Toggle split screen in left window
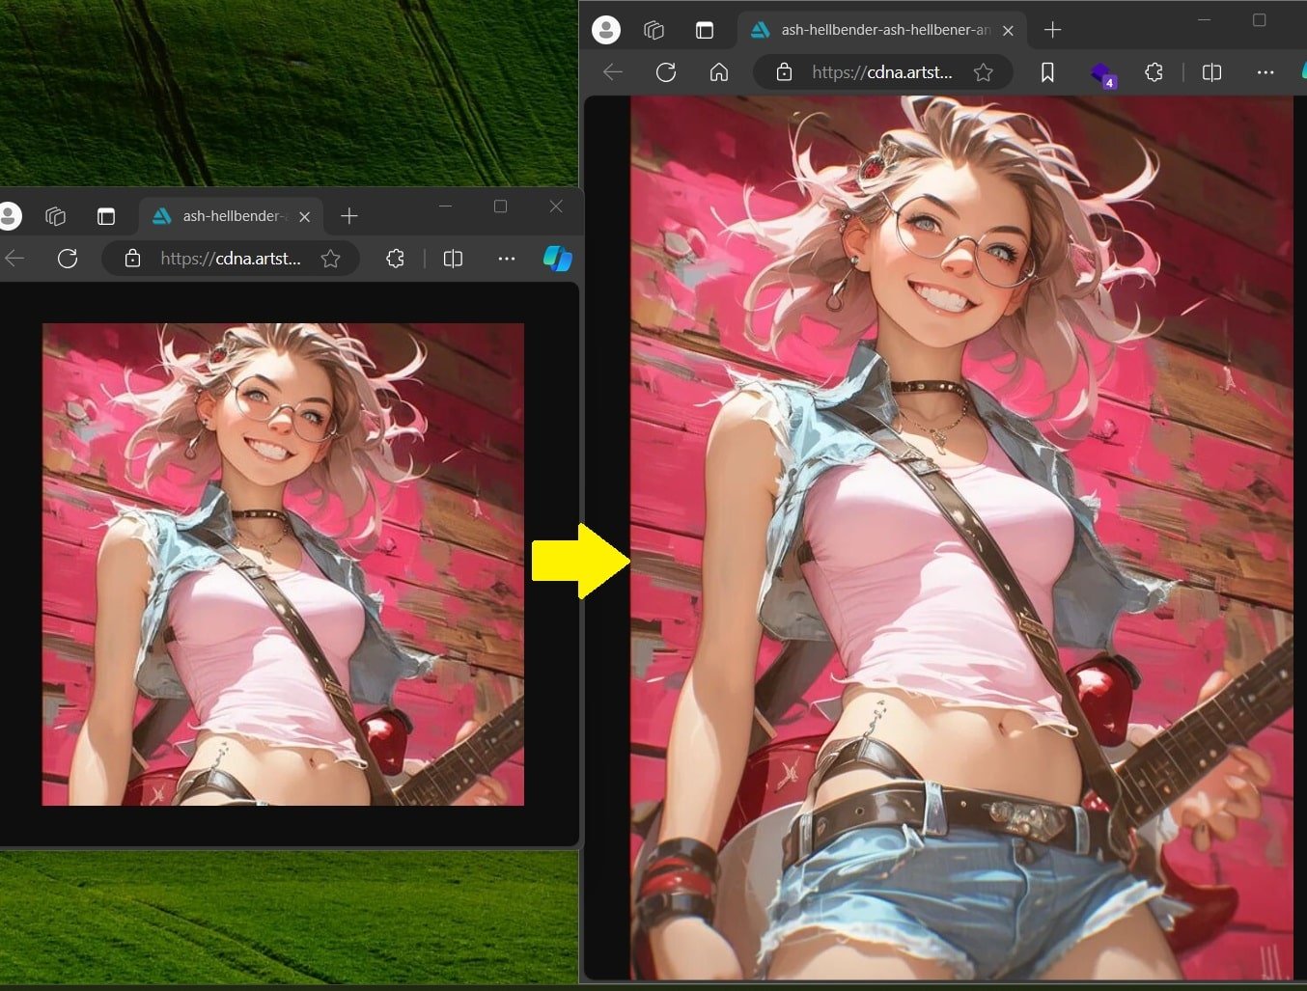Screen dimensions: 1307x991 click(453, 259)
